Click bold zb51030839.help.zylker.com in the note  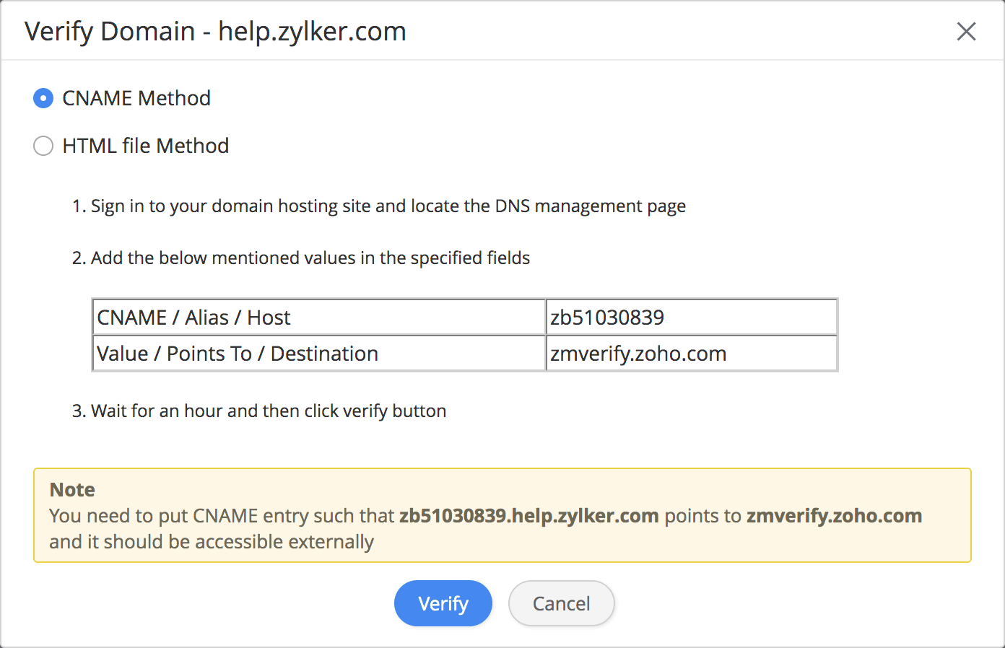(x=528, y=516)
